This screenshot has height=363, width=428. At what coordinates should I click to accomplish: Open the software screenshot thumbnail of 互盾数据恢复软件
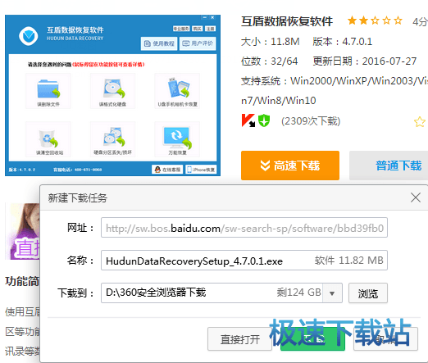112,95
